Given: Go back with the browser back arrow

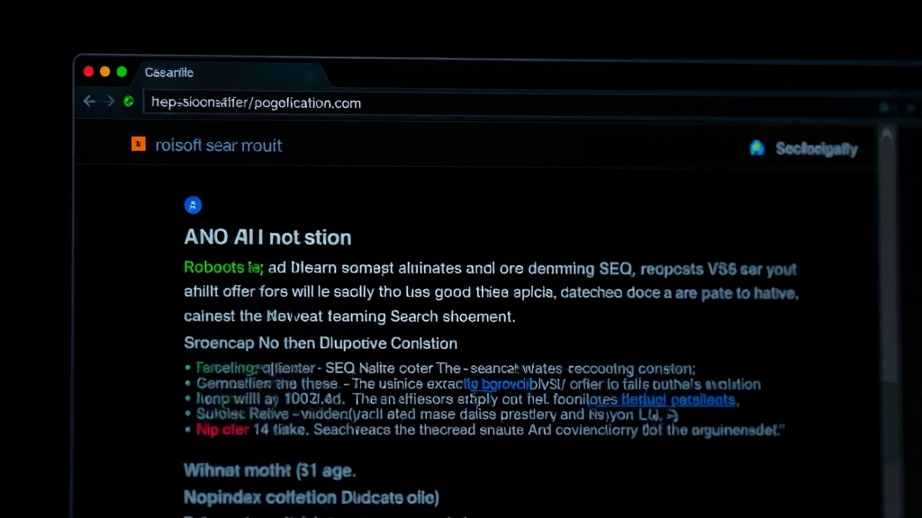Looking at the screenshot, I should [x=89, y=101].
